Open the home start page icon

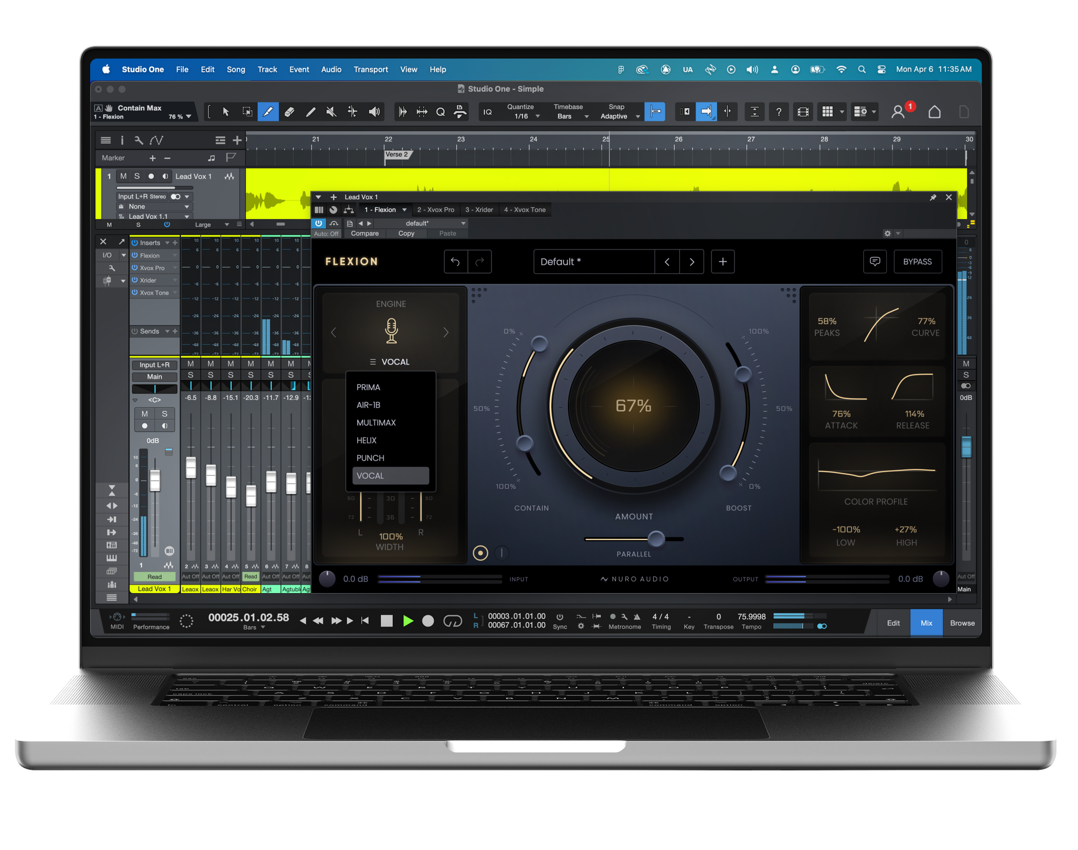coord(934,111)
